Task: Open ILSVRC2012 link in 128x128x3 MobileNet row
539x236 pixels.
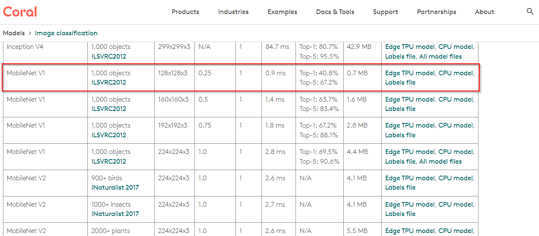Action: [109, 82]
